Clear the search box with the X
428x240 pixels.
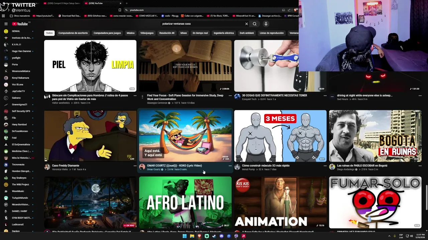[246, 24]
